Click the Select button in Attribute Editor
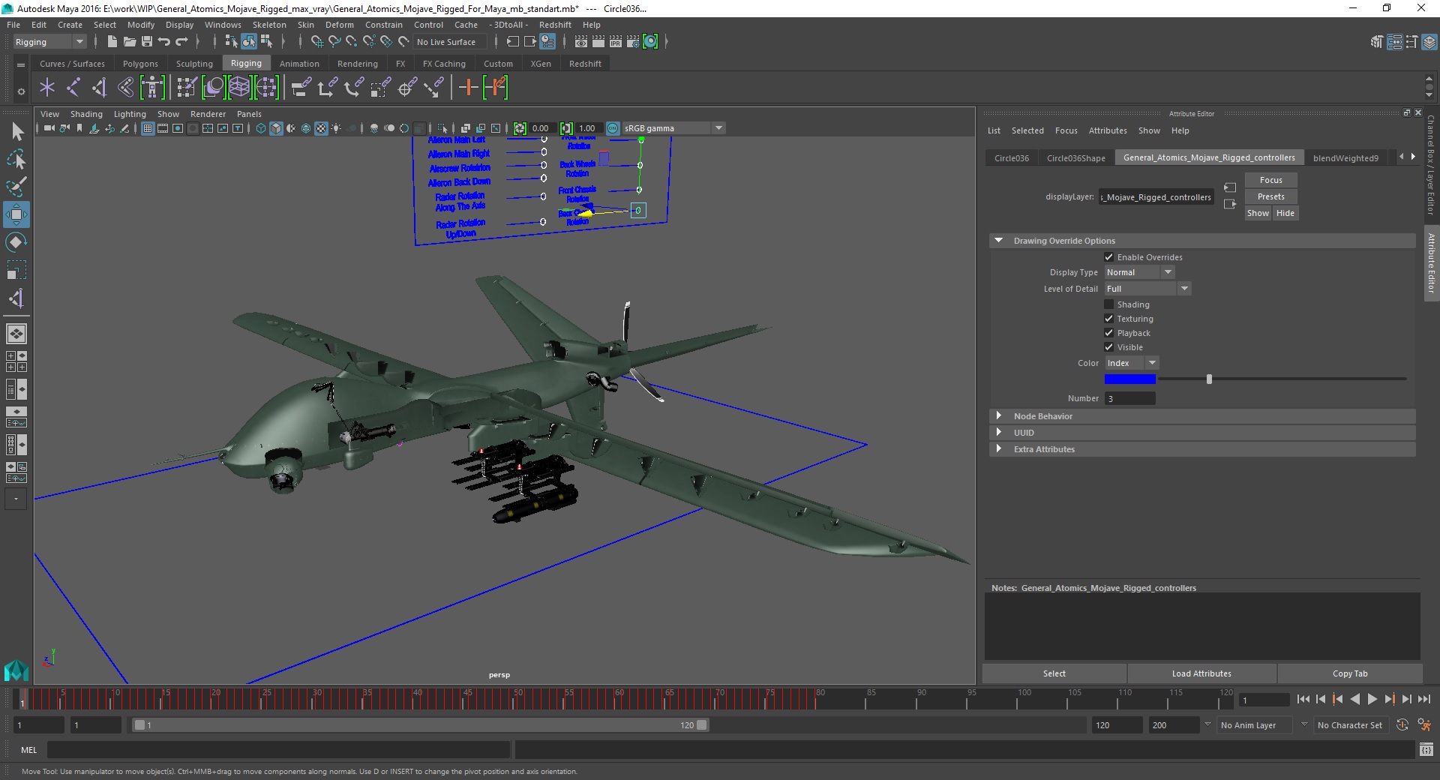 click(x=1054, y=673)
